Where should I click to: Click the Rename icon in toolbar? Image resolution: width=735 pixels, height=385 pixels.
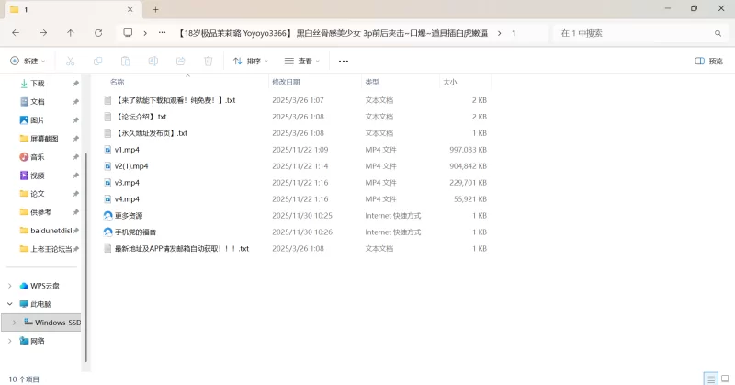(153, 61)
